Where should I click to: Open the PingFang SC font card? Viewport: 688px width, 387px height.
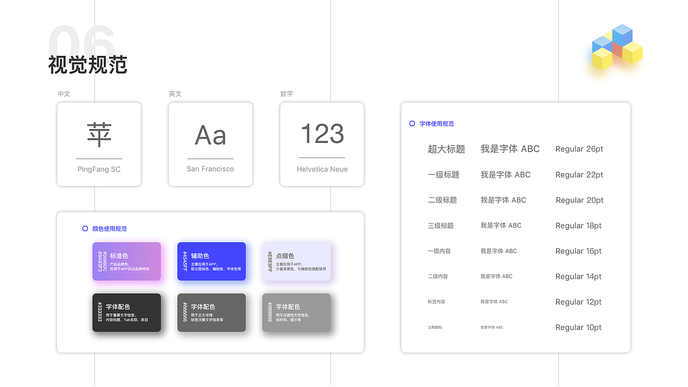(x=99, y=144)
